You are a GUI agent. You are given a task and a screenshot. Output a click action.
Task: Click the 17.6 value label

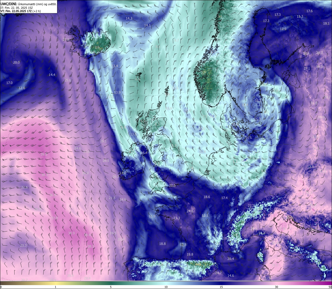point(309,11)
